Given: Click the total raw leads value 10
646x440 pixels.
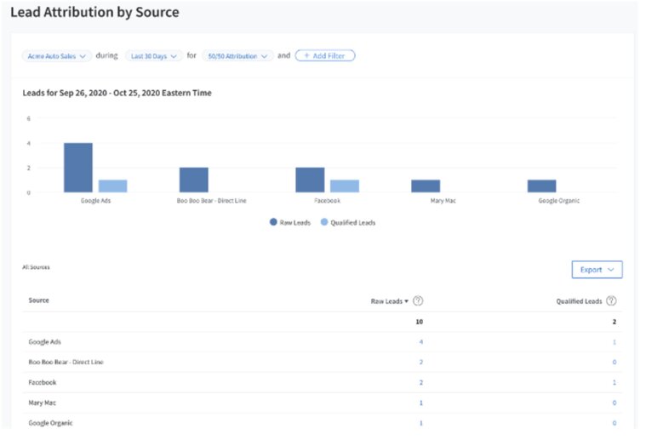Looking at the screenshot, I should 420,322.
